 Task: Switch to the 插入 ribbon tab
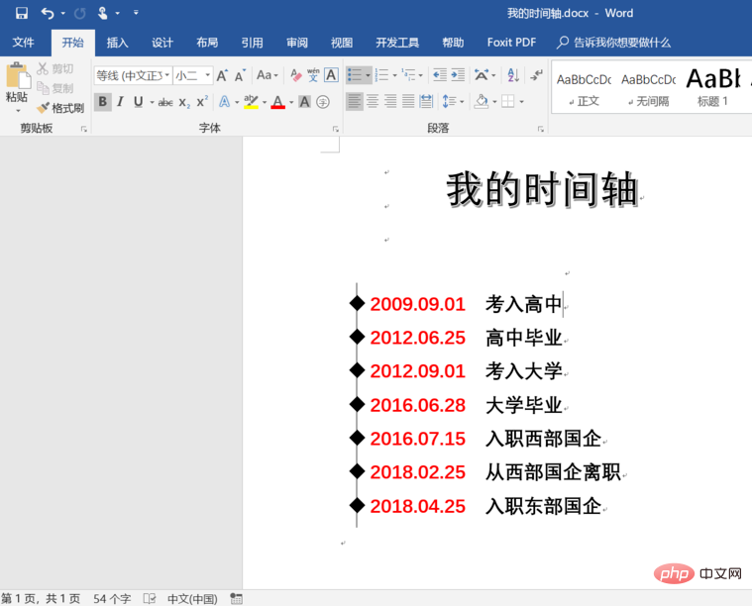(x=118, y=43)
